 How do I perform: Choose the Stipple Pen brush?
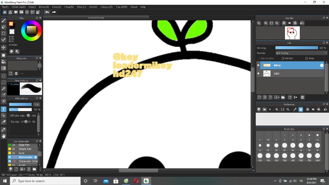click(x=23, y=149)
